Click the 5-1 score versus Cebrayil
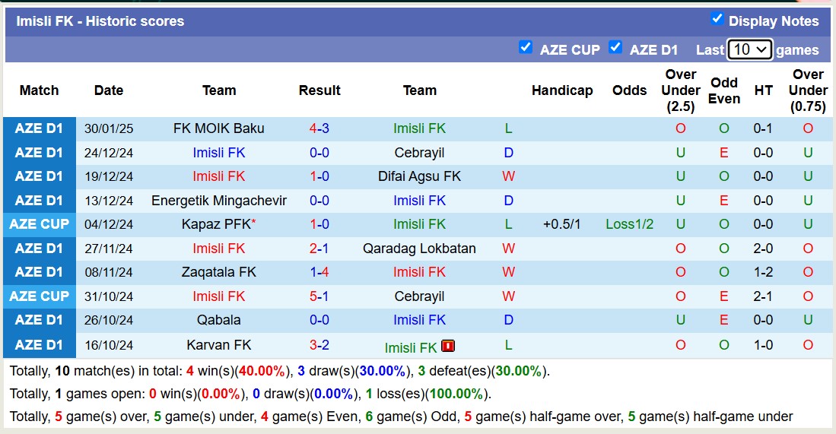Screen dimensions: 836x434 (x=319, y=296)
